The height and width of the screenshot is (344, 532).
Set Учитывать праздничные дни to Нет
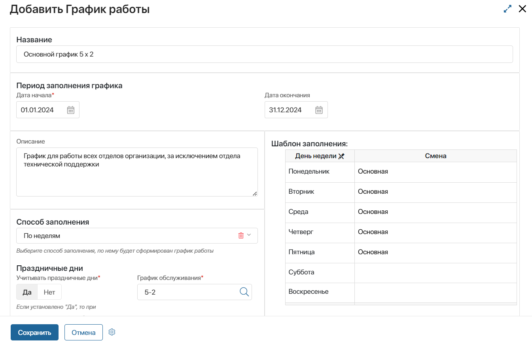pyautogui.click(x=49, y=292)
